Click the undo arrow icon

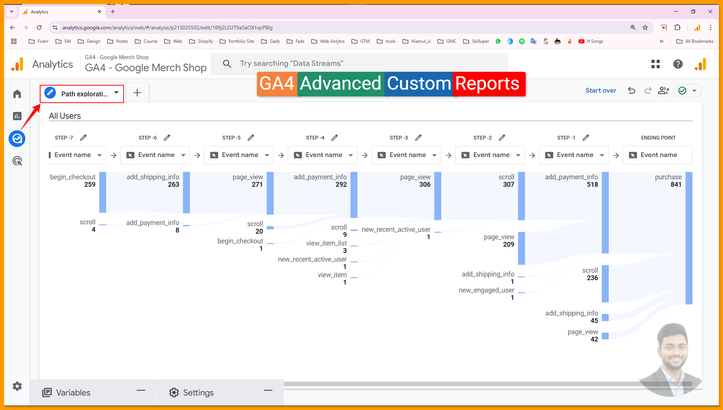pyautogui.click(x=631, y=90)
